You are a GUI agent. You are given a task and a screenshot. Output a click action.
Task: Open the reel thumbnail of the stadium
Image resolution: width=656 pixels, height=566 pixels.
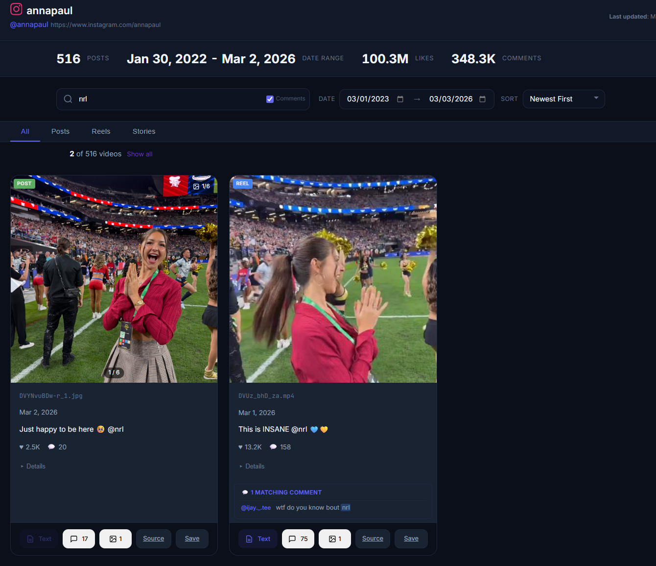point(333,279)
